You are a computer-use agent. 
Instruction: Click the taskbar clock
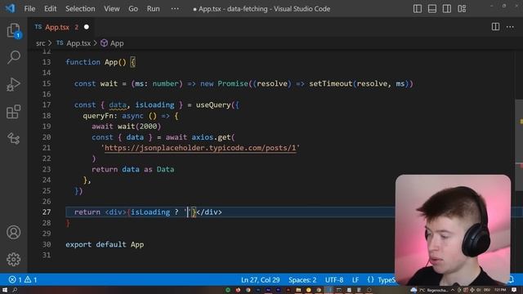pyautogui.click(x=500, y=290)
